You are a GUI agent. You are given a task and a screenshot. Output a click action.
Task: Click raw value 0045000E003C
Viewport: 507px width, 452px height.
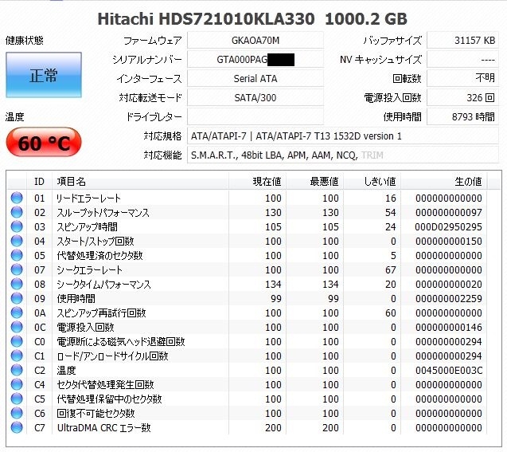(x=449, y=371)
